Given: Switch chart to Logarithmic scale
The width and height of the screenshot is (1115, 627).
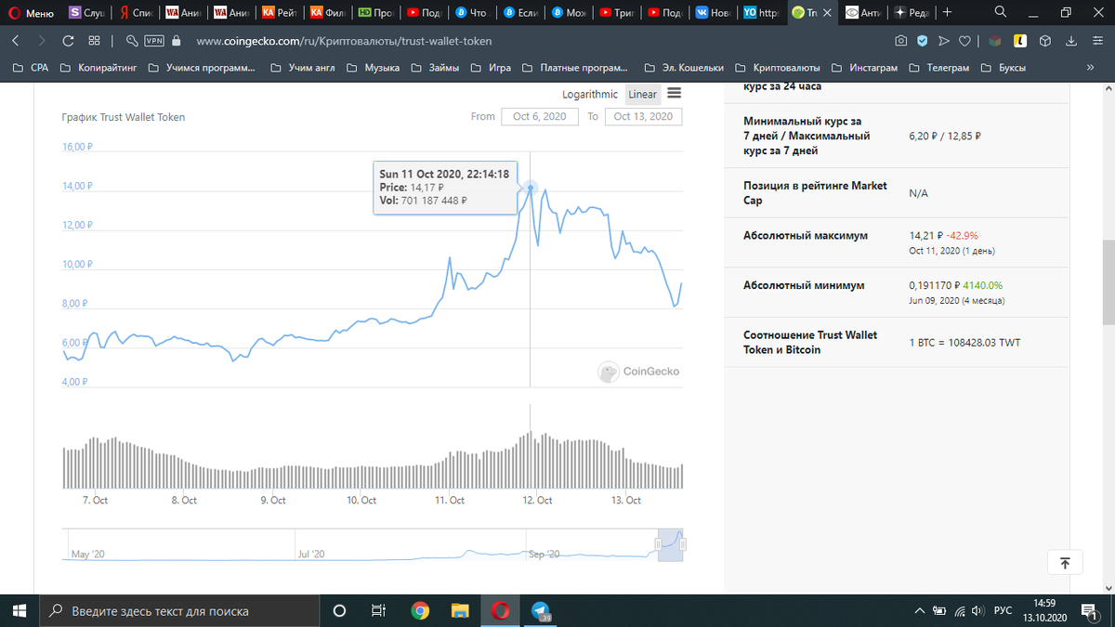Looking at the screenshot, I should [590, 94].
